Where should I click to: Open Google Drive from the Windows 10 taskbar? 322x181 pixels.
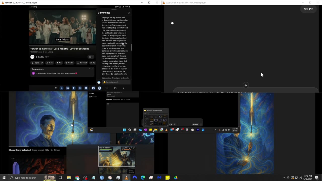(x=176, y=178)
